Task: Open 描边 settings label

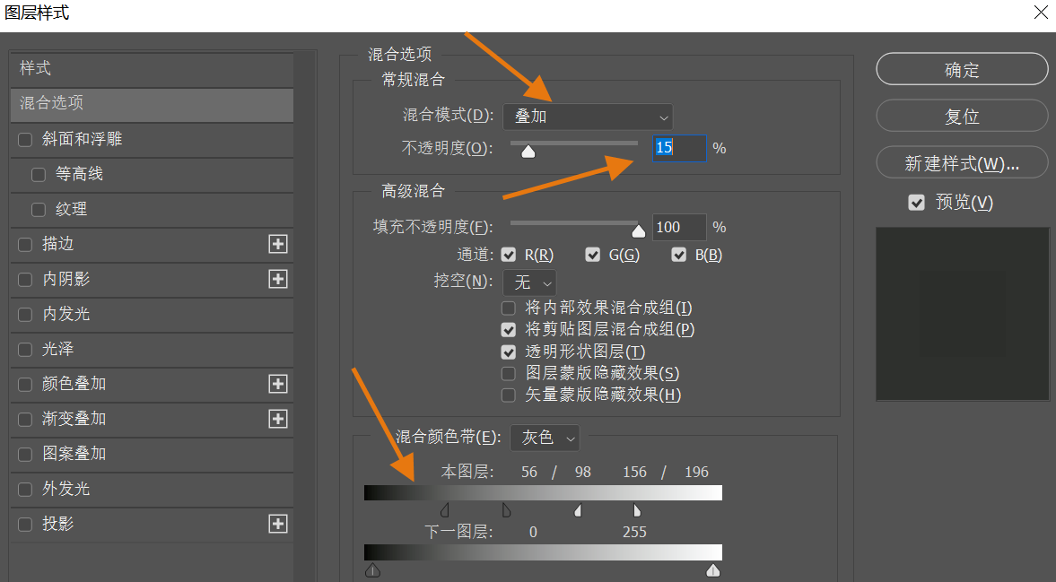Action: [x=58, y=244]
